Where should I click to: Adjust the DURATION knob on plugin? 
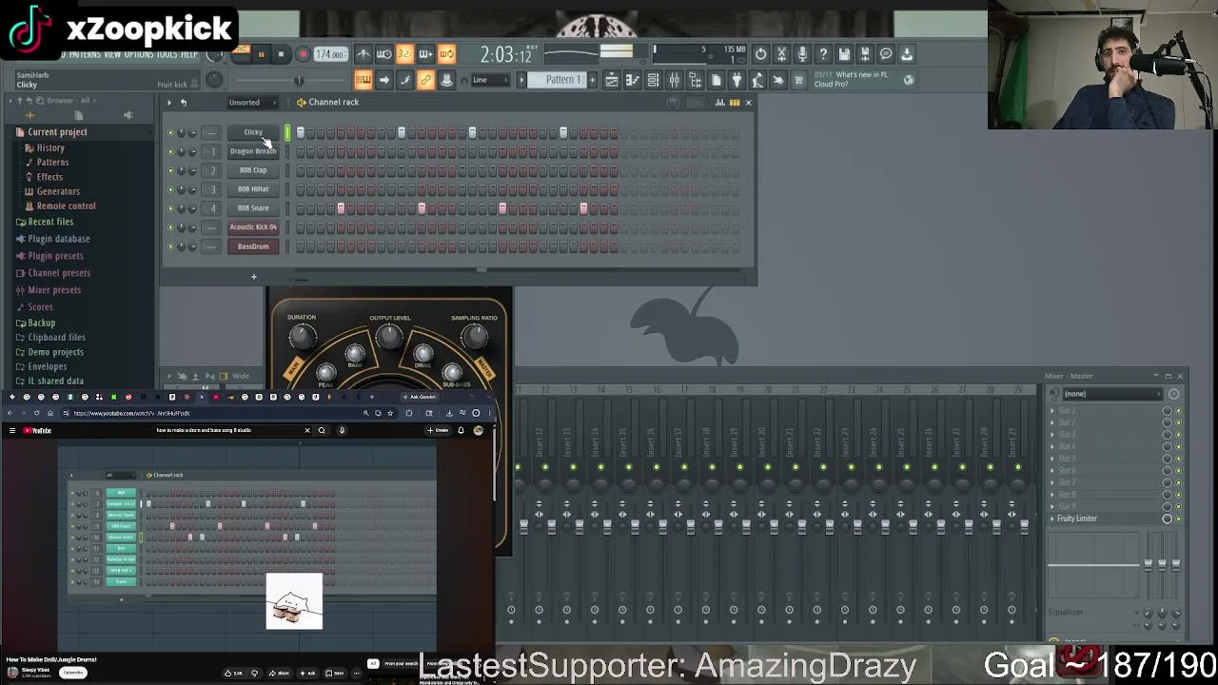click(x=302, y=336)
